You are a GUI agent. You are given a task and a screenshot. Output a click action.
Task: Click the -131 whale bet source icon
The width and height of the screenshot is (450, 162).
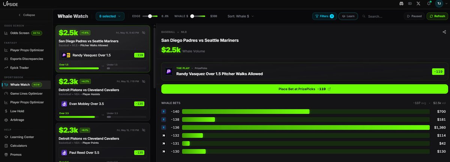tap(163, 143)
